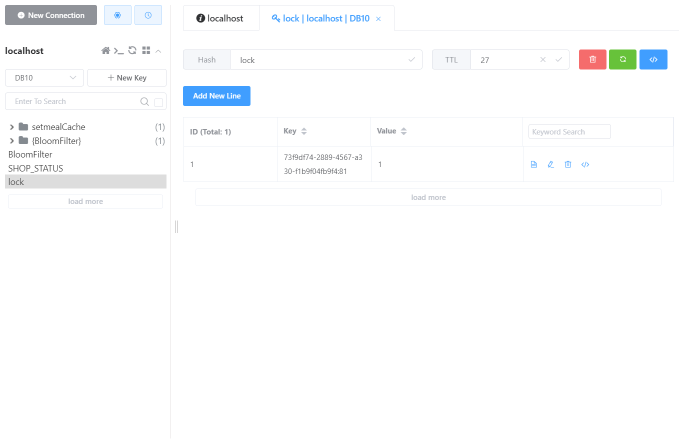Collapse the localhost connection with chevron
The width and height of the screenshot is (686, 443).
tap(158, 50)
